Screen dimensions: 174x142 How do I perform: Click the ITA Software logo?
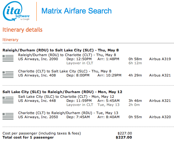tap(16, 11)
